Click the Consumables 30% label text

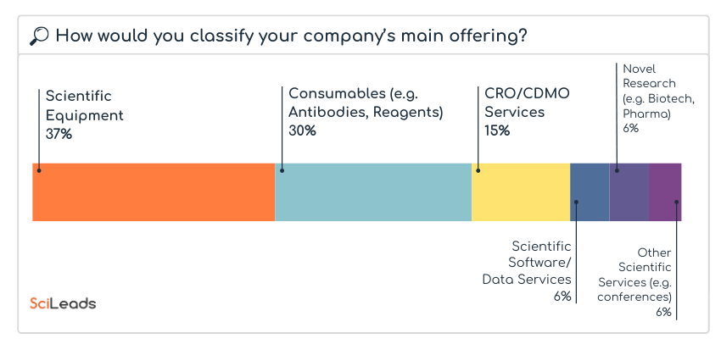(x=366, y=111)
